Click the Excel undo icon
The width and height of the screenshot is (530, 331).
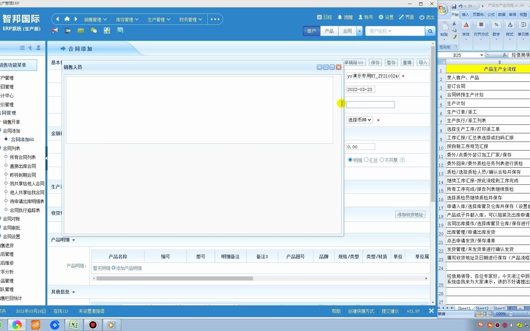pos(461,6)
